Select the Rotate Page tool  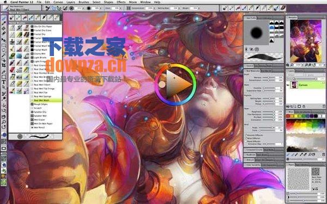pyautogui.click(x=4, y=127)
